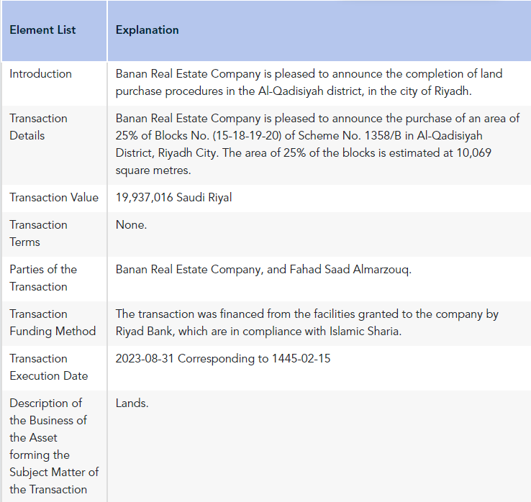Click the introduction text about Al-Qadisiyah land purchase
The image size is (531, 502).
pyautogui.click(x=309, y=82)
